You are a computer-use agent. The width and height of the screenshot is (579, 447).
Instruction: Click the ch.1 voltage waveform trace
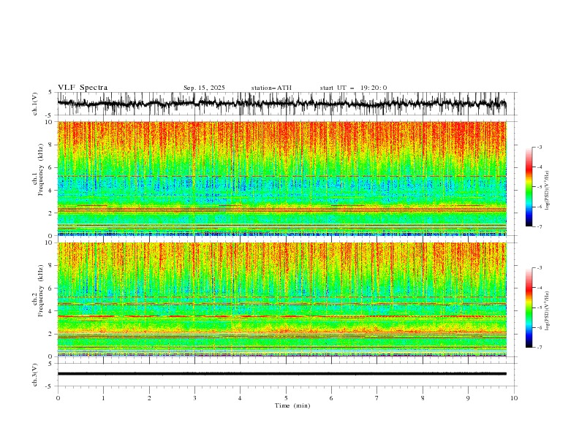(282, 104)
